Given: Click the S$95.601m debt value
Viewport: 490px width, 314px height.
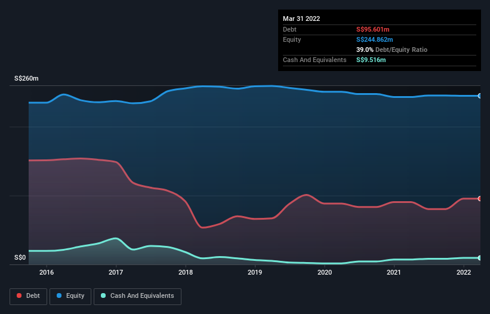Looking at the screenshot, I should 373,29.
